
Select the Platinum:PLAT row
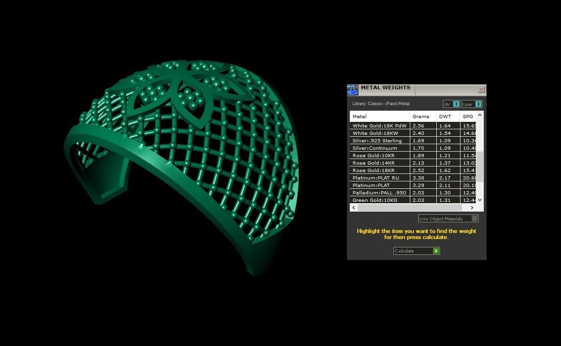(413, 186)
